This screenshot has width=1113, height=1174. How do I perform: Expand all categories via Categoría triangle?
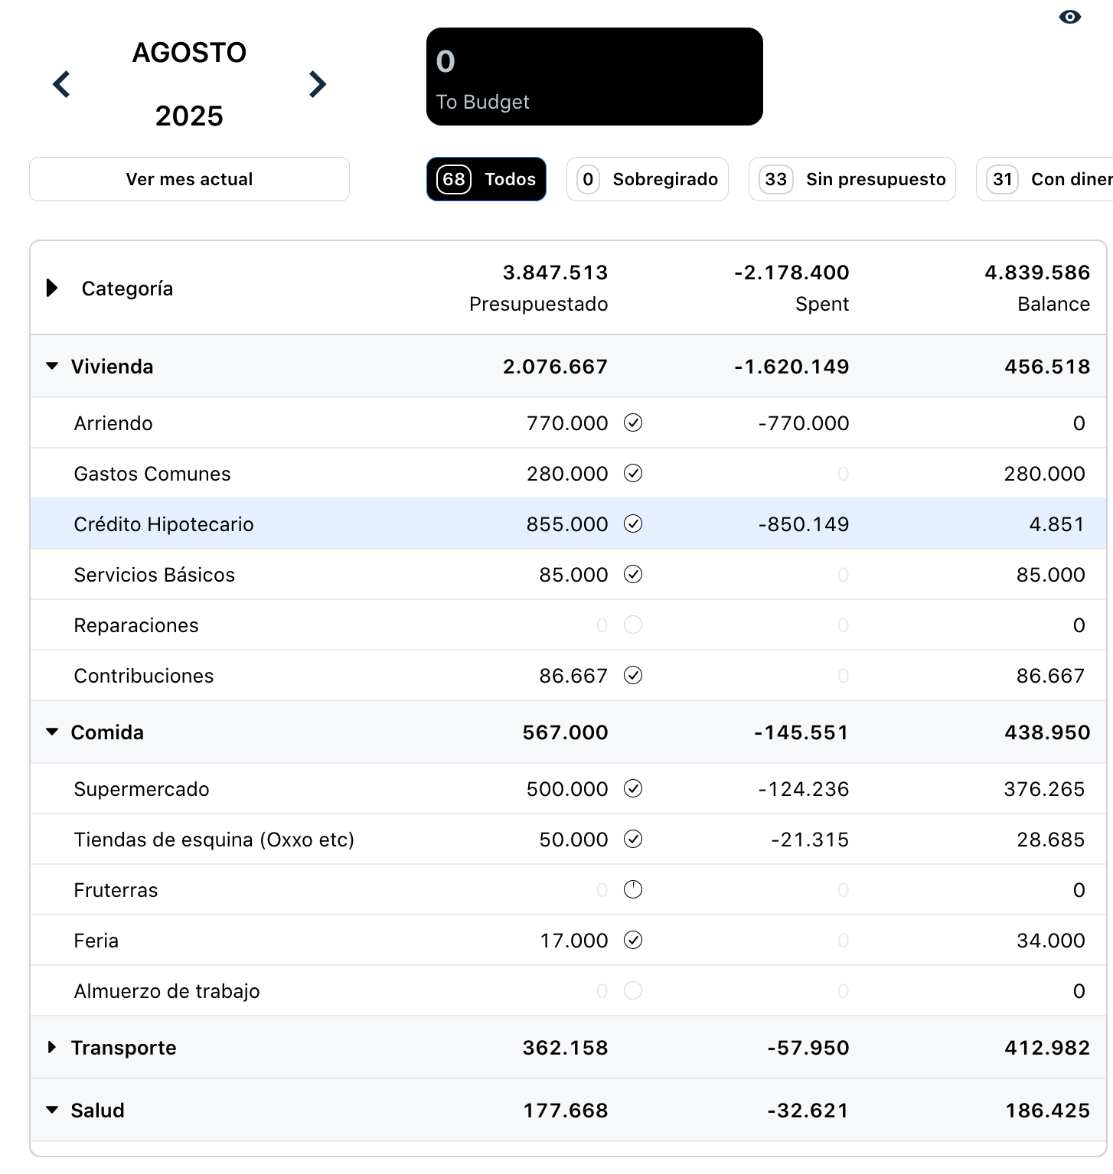click(52, 288)
